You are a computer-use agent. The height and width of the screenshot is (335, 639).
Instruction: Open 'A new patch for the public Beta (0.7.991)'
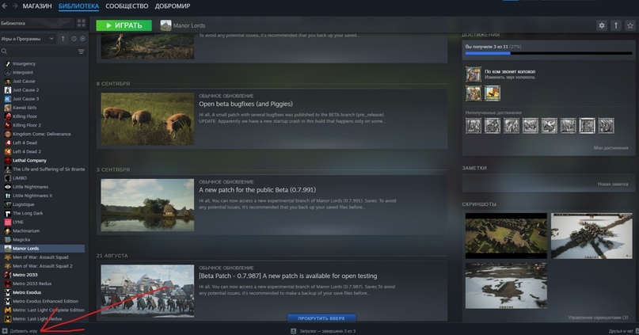[x=257, y=190]
